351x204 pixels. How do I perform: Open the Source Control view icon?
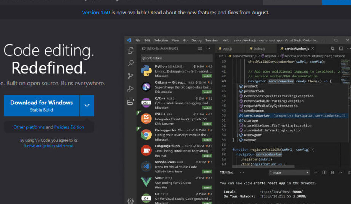[x=131, y=76]
